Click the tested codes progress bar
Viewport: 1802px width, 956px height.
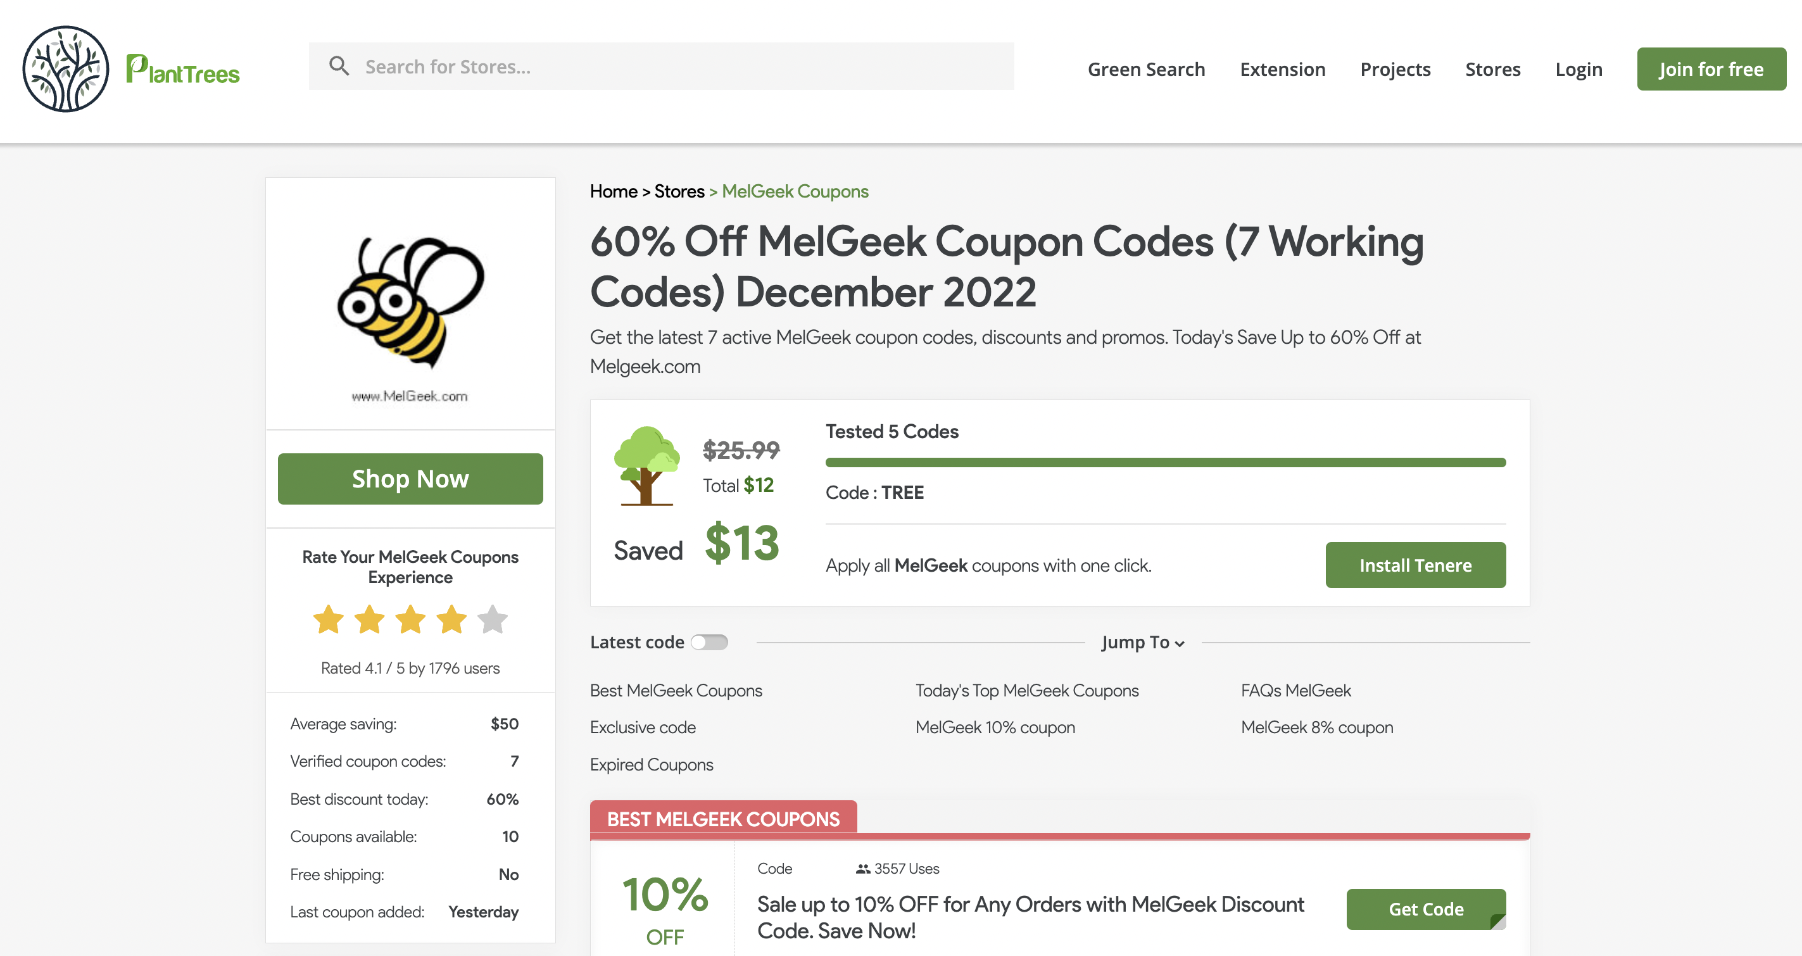pos(1165,462)
